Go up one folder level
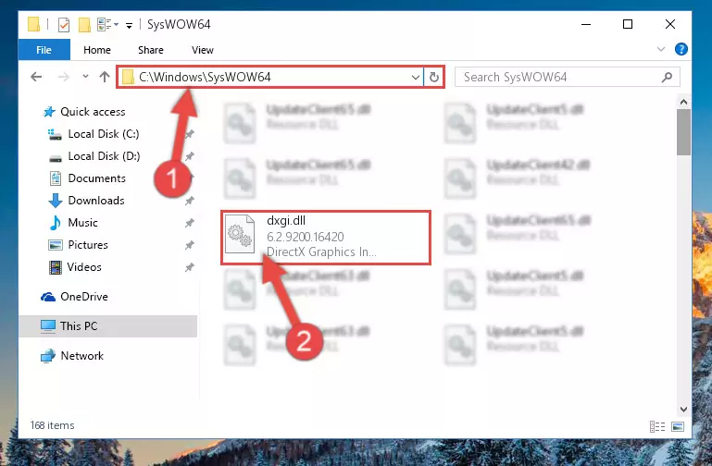Screen dimensions: 712x466 click(105, 77)
